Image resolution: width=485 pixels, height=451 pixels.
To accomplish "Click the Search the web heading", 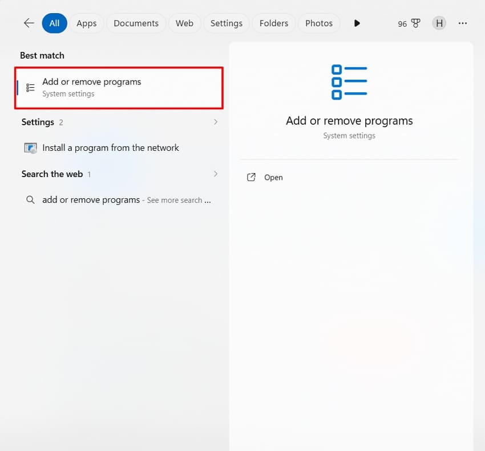I will coord(52,174).
